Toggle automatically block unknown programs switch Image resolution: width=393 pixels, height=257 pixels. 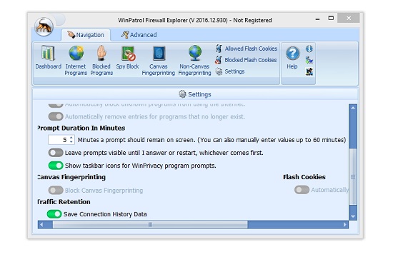(56, 105)
